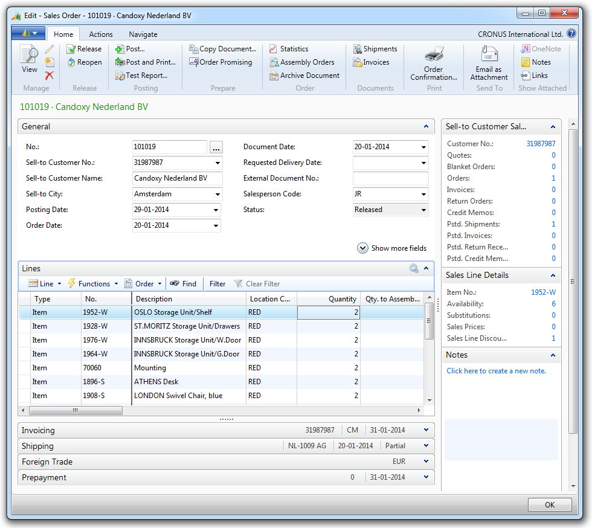This screenshot has height=528, width=592.
Task: Open Statistics
Action: (289, 49)
